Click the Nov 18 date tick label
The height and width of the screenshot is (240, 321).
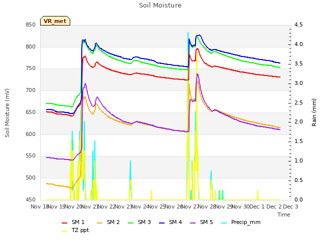pos(40,206)
